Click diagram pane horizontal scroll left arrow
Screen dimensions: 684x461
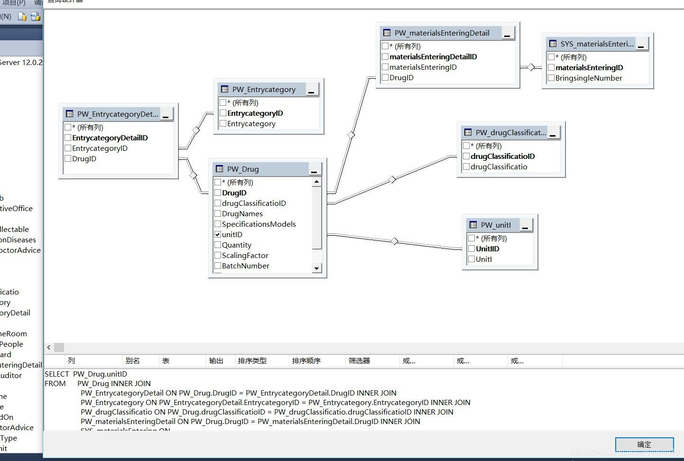coord(49,348)
